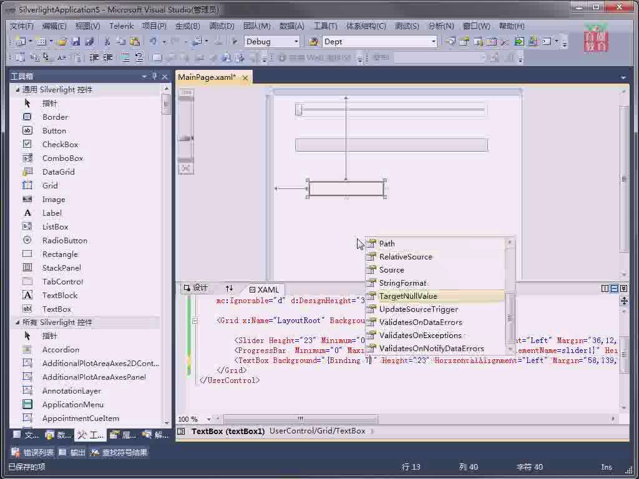Click the Copy toolbar icon

click(x=120, y=41)
